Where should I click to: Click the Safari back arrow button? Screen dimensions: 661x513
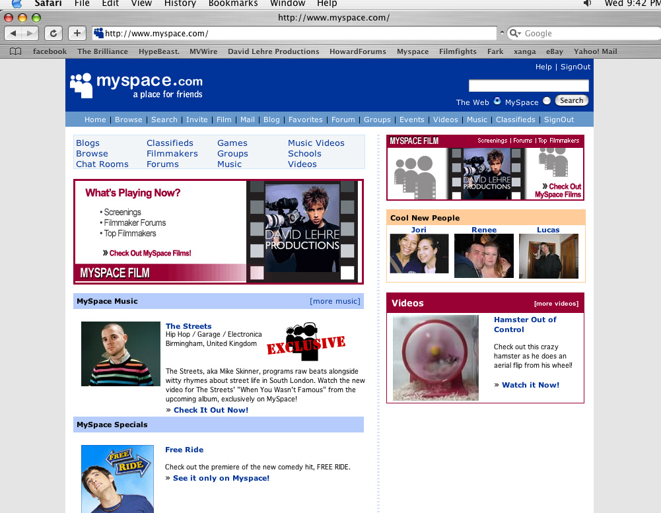pos(13,33)
